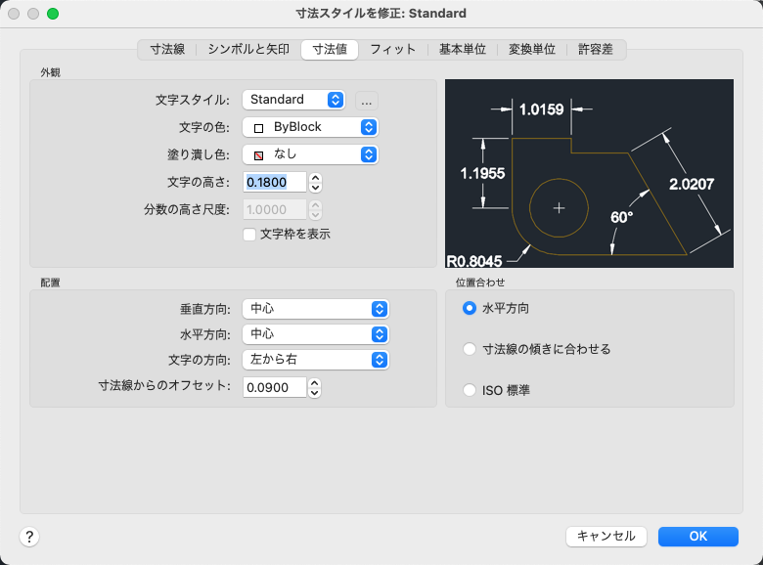
Task: Open the 文字の方向 左から右 dropdown
Action: point(315,360)
